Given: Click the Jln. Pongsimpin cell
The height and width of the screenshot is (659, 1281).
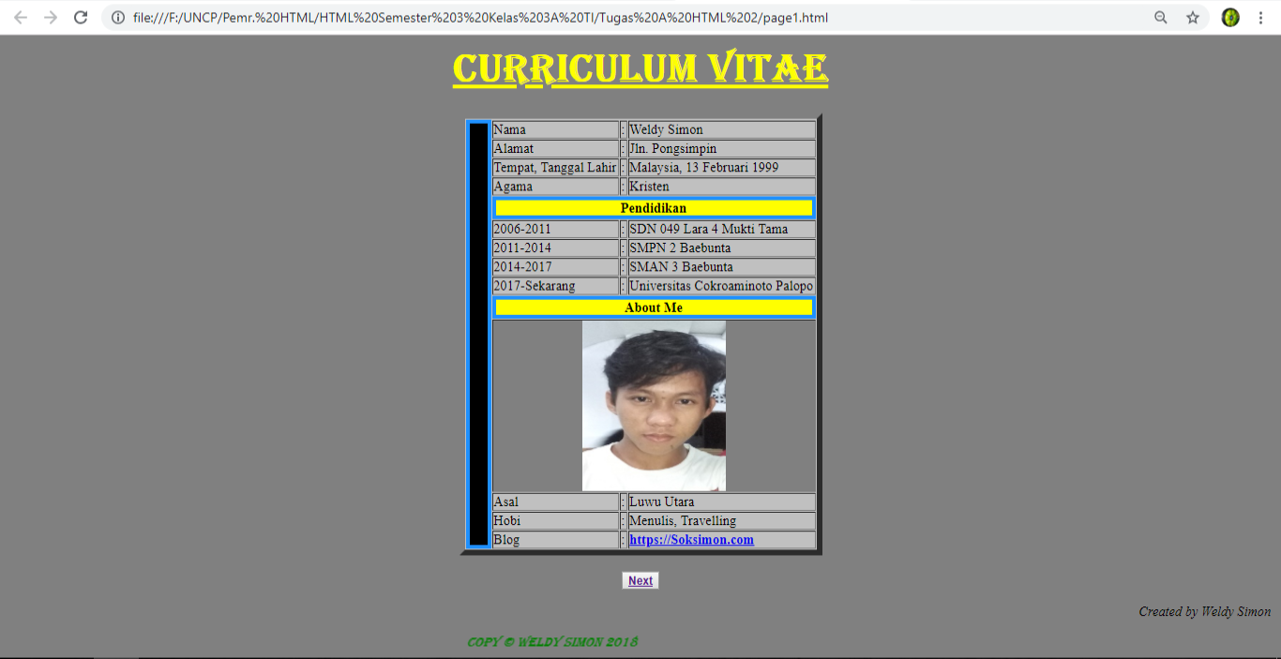Looking at the screenshot, I should pyautogui.click(x=721, y=148).
